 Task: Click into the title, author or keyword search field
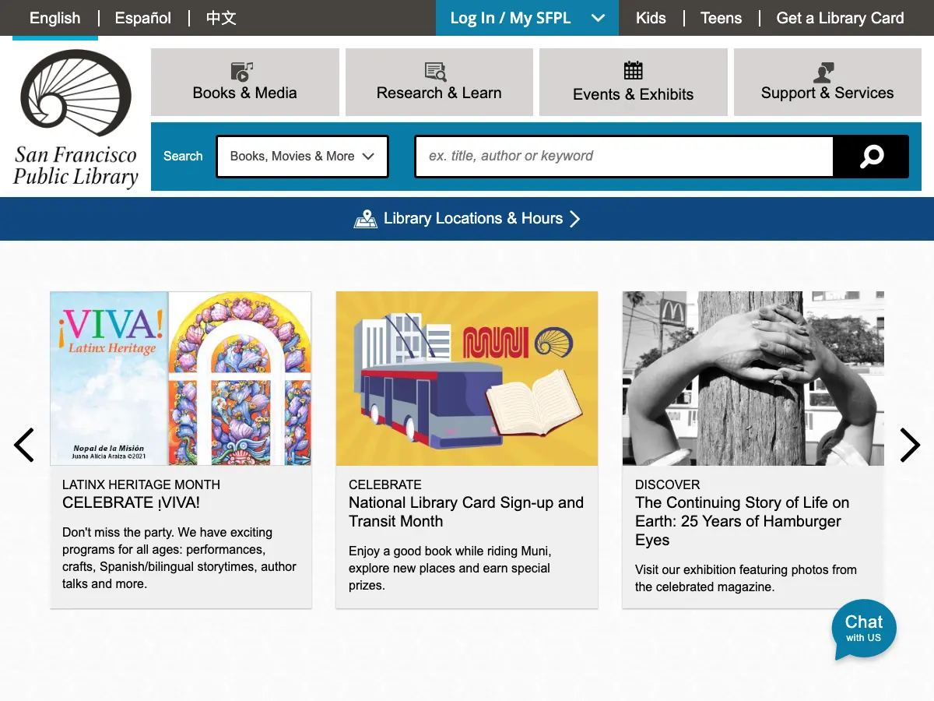624,157
